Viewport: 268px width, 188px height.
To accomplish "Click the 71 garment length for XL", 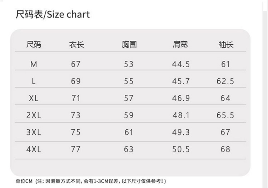I will click(76, 98).
